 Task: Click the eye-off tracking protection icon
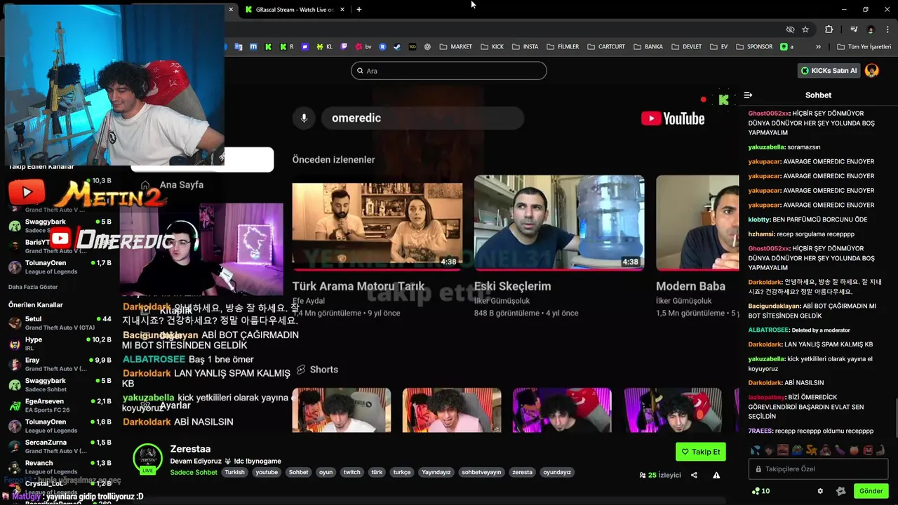point(790,29)
